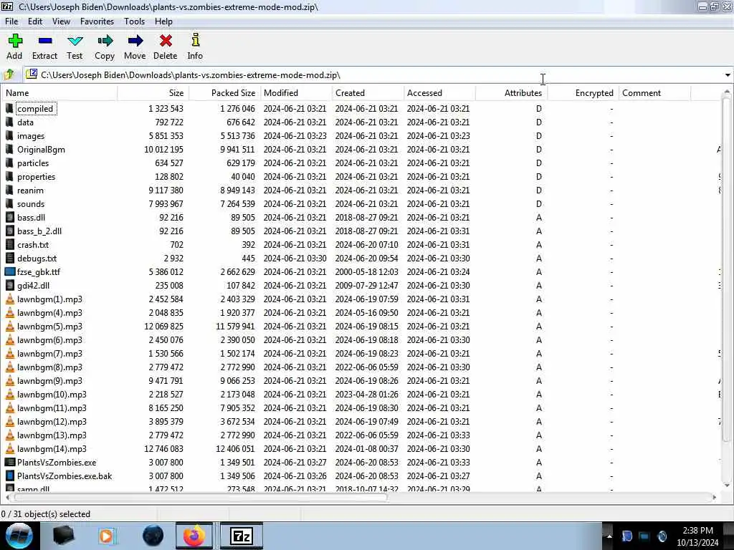Select the sounds folder name
This screenshot has height=550, width=734.
[x=31, y=204]
